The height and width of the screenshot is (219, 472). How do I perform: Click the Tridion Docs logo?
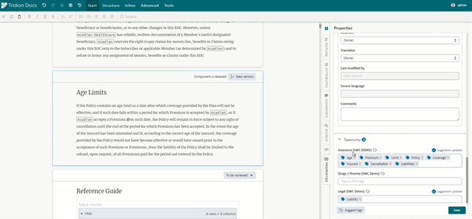[19, 5]
